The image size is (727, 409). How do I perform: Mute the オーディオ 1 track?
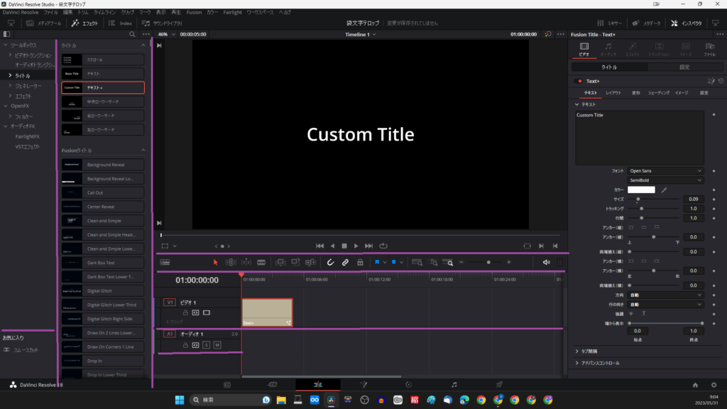(x=217, y=345)
